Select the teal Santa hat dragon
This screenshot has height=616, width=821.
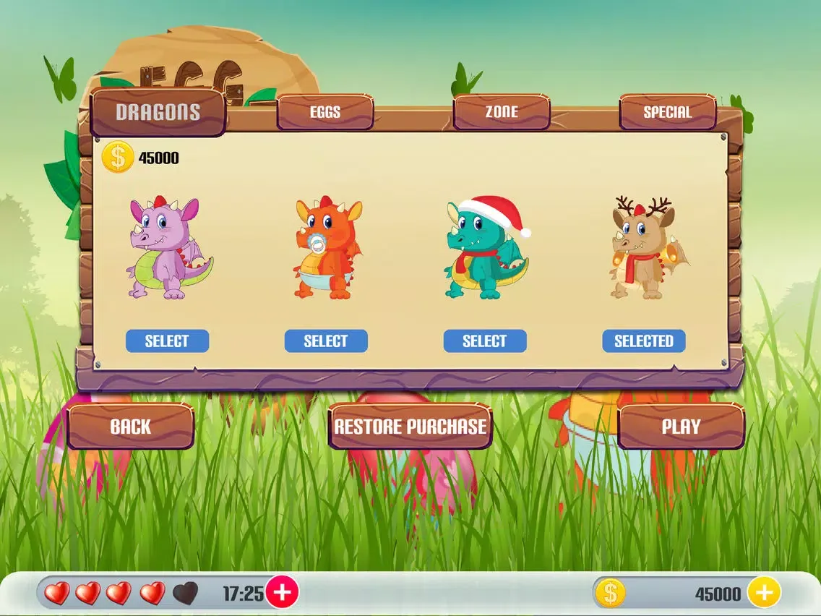pyautogui.click(x=485, y=341)
